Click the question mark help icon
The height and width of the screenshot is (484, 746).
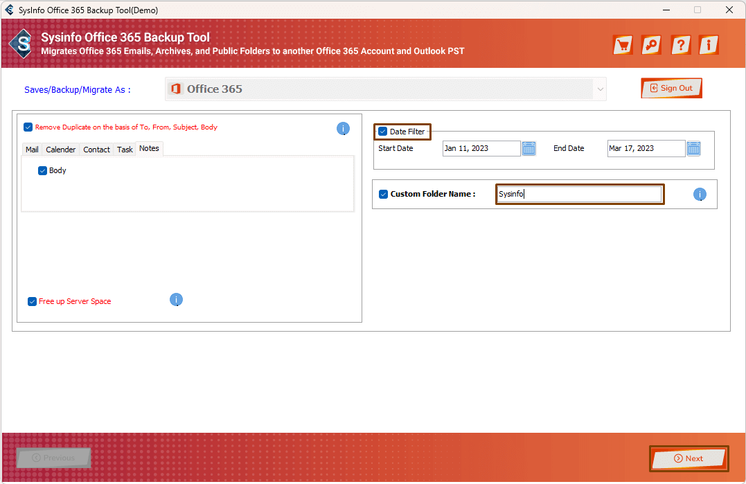(681, 45)
